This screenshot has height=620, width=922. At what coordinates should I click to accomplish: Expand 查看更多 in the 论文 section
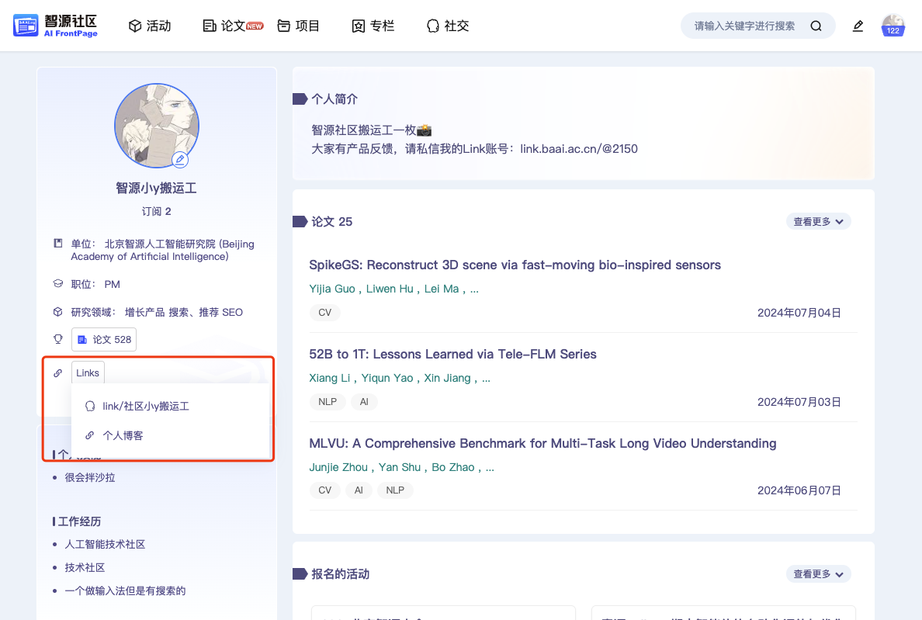pyautogui.click(x=818, y=222)
